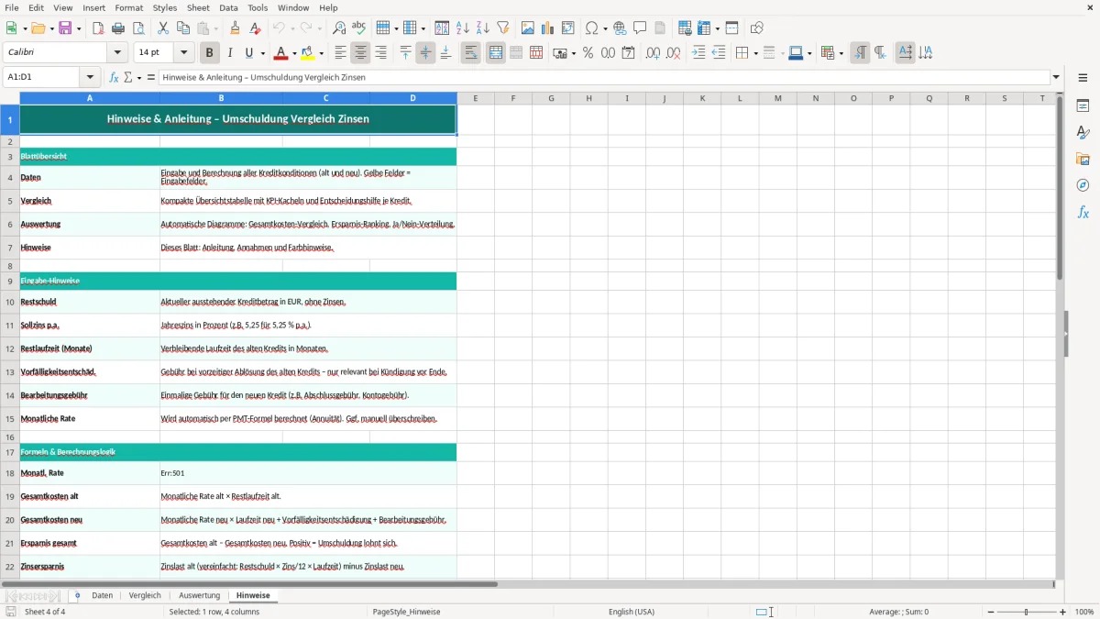Click the zoom slider handle

[x=1026, y=612]
